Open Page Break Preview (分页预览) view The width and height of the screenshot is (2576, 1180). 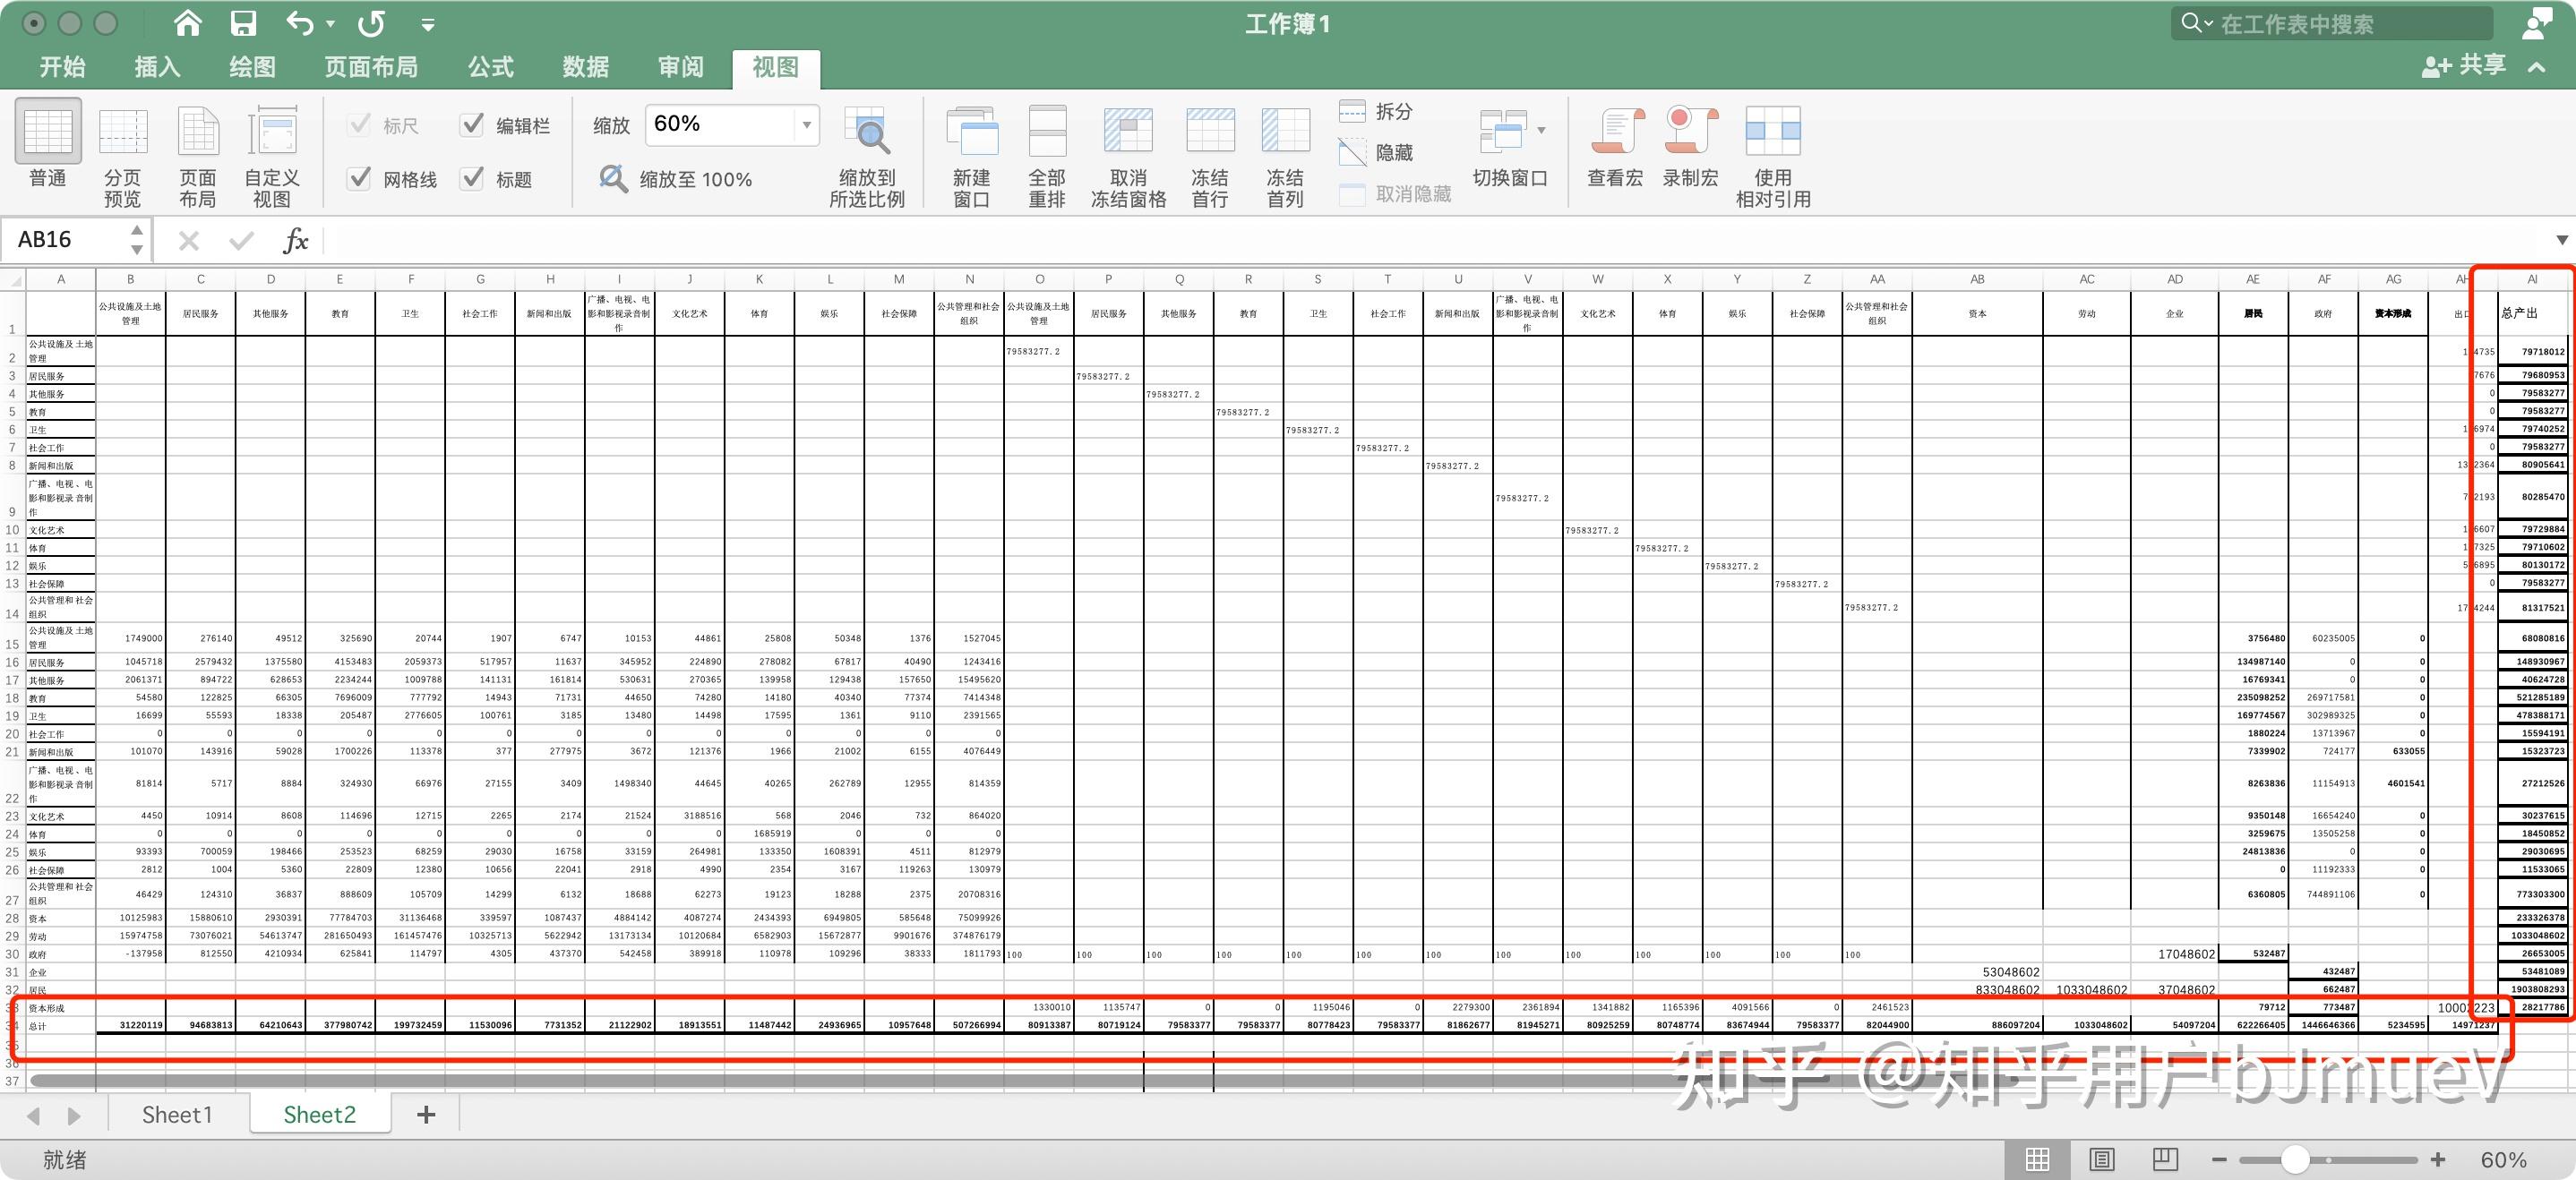click(122, 134)
